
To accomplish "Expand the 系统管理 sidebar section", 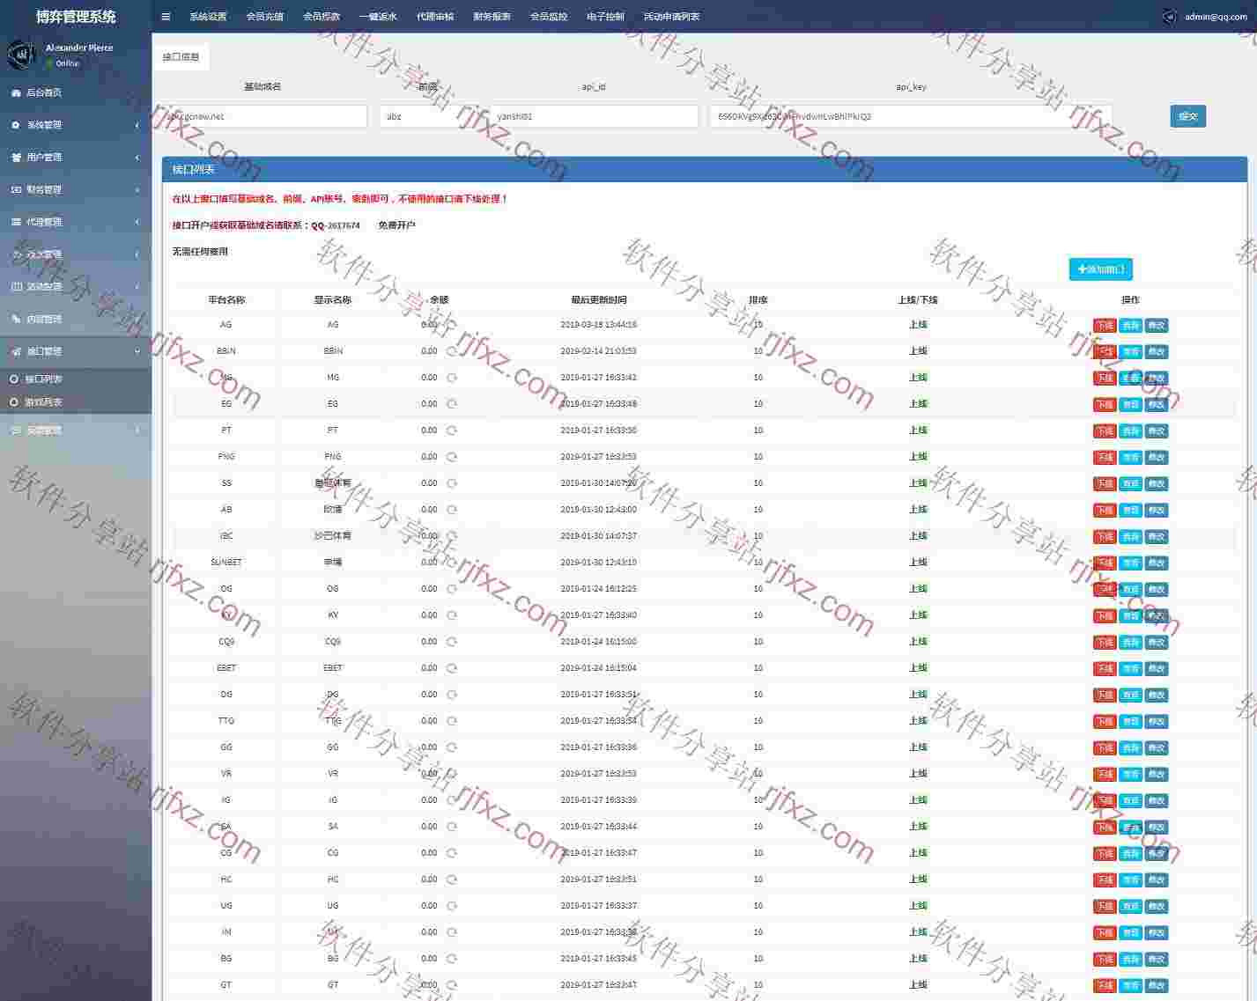I will click(x=76, y=125).
